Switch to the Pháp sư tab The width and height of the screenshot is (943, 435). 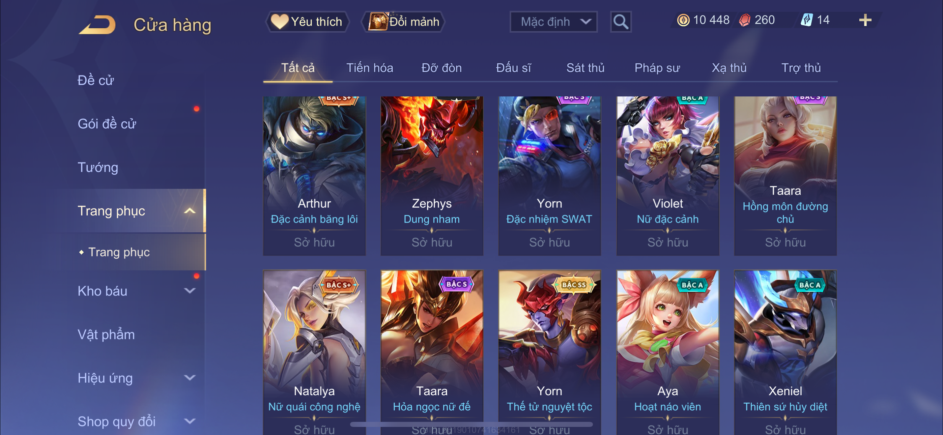tap(657, 68)
